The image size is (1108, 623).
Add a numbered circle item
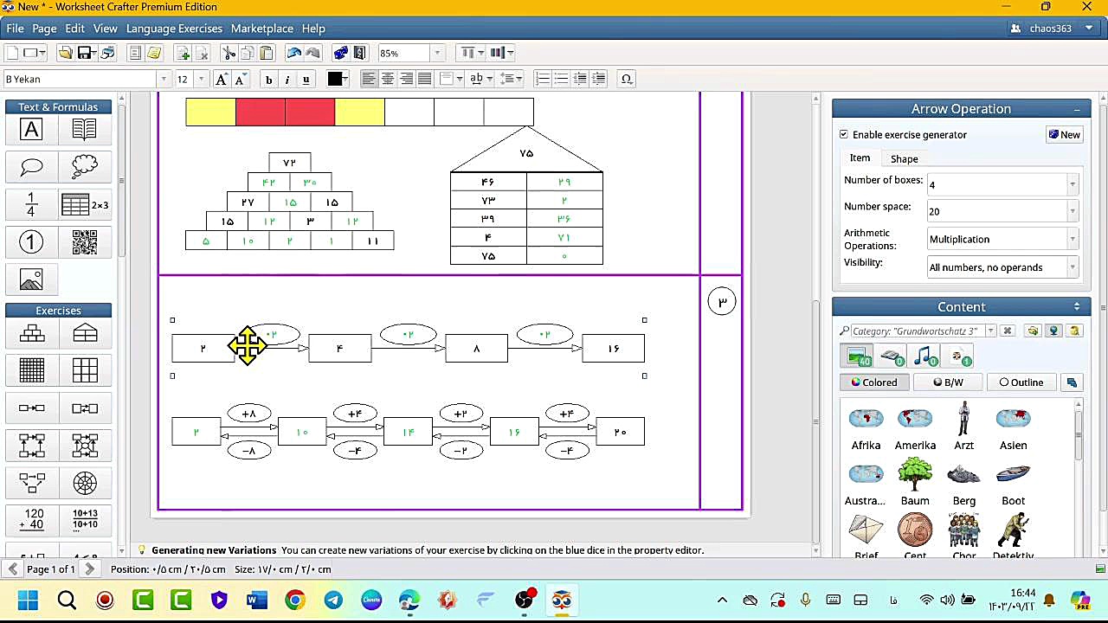[x=31, y=242]
